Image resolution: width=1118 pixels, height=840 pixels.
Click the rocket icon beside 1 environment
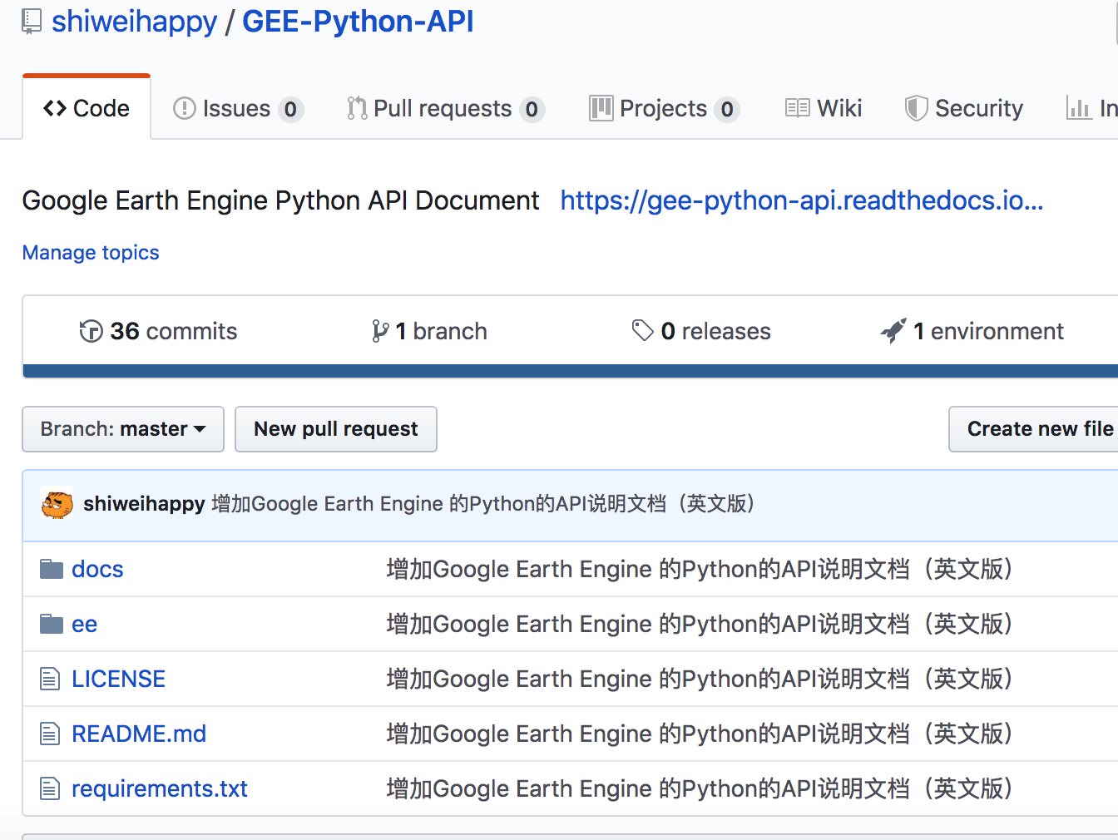[x=893, y=329]
